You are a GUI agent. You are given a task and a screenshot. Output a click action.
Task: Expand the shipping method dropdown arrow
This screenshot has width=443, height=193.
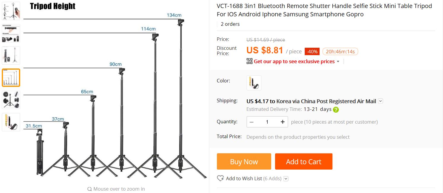click(x=381, y=101)
